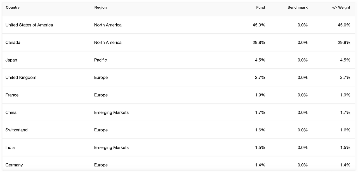The width and height of the screenshot is (358, 172).
Task: Click the United Kingdom country cell
Action: coord(21,78)
